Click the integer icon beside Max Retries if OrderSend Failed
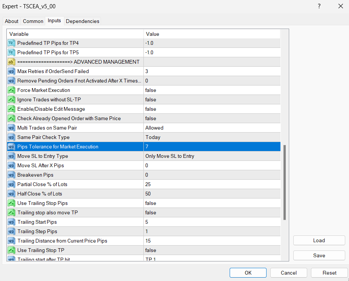Viewport: 349px width, 281px height. pyautogui.click(x=11, y=71)
